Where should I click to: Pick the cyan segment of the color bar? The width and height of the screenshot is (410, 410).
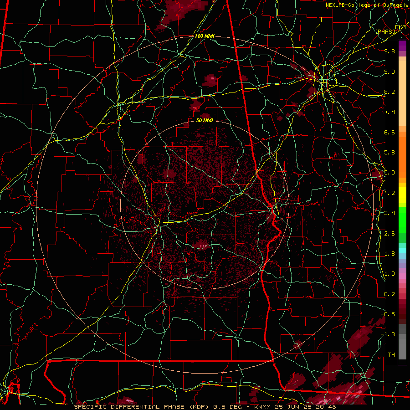pos(402,251)
